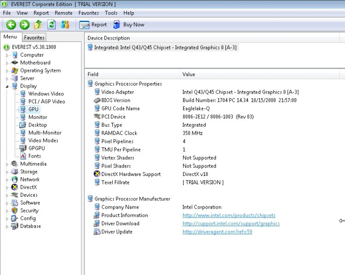Expand the Operating System tree node
Viewport: 345px width, 275px height.
pyautogui.click(x=7, y=71)
